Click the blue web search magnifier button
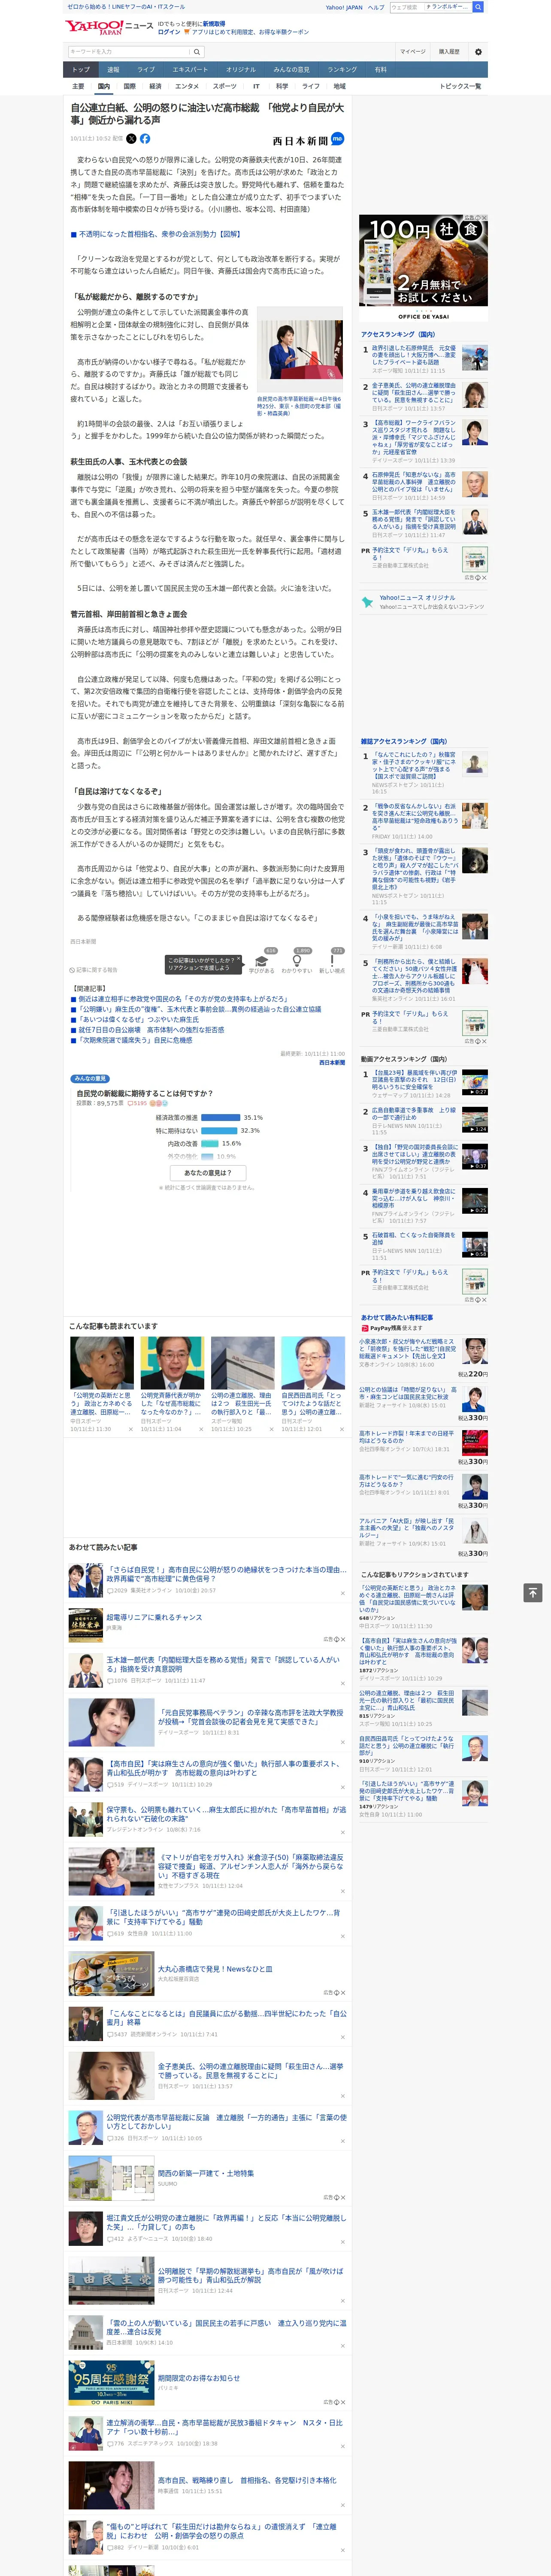Viewport: 551px width, 2576px height. tap(478, 7)
